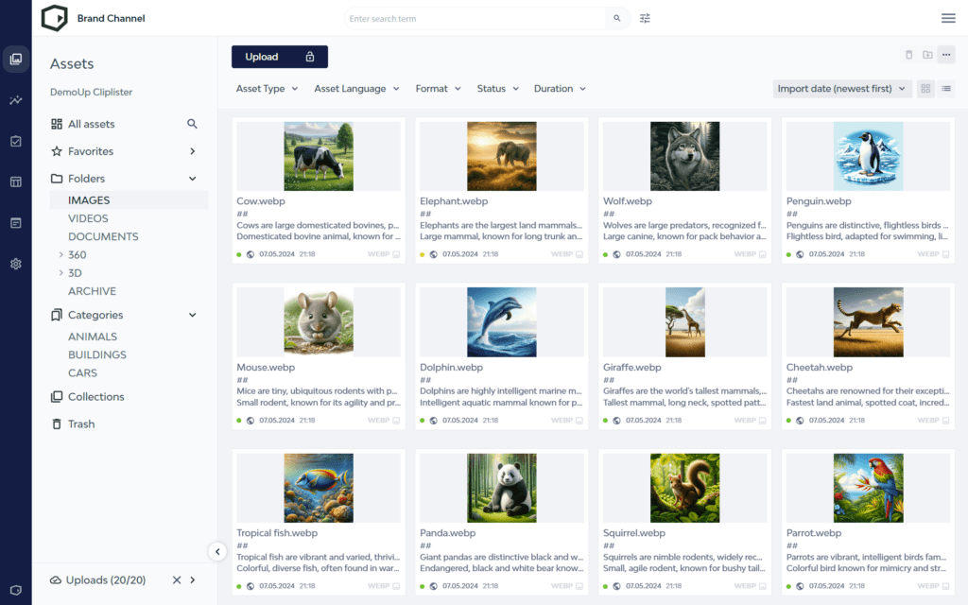Open the Collections section
968x605 pixels.
click(95, 396)
